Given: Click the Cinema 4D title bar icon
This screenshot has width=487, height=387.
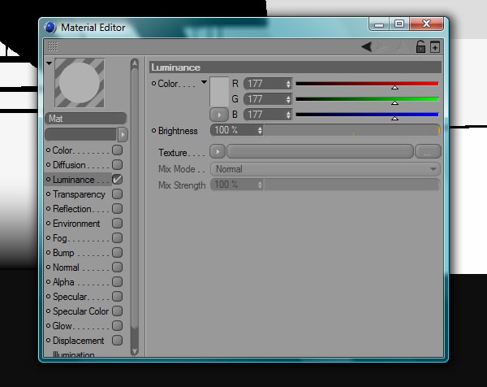Looking at the screenshot, I should pos(50,28).
